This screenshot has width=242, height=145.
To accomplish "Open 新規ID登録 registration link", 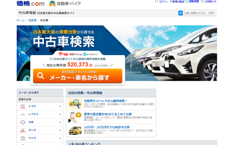I will [x=178, y=1].
